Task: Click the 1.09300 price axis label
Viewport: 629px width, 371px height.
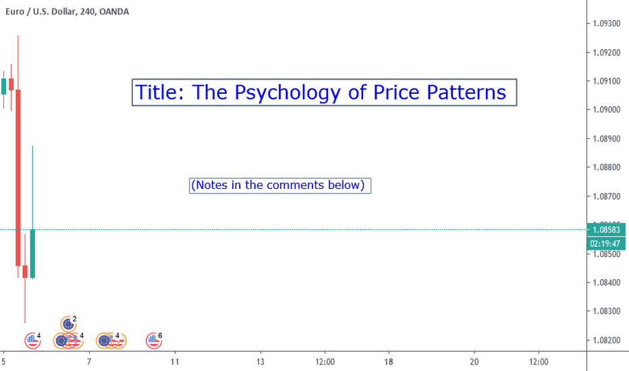Action: [607, 24]
